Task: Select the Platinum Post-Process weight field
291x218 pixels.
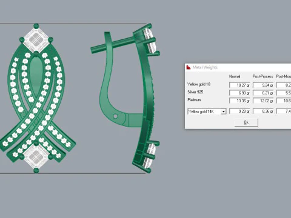Action: [263, 101]
